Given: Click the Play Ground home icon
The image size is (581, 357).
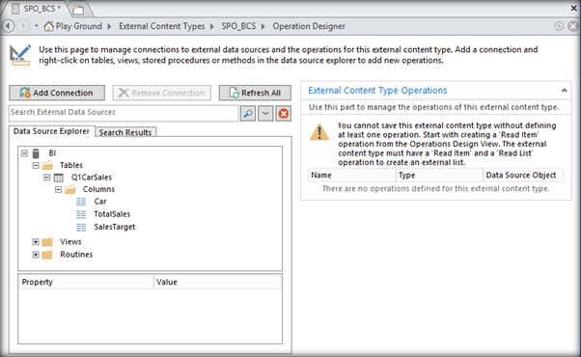Looking at the screenshot, I should click(x=48, y=26).
